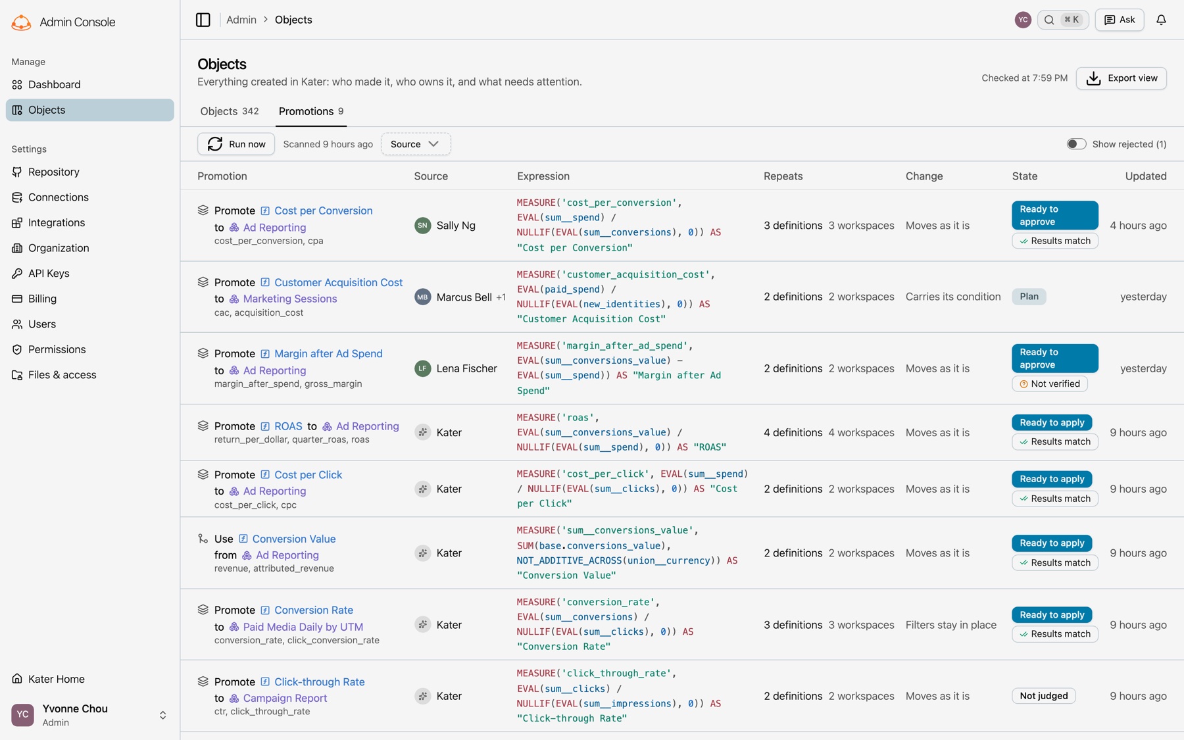1184x740 pixels.
Task: Click Ready to apply on ROAS row
Action: tap(1052, 422)
